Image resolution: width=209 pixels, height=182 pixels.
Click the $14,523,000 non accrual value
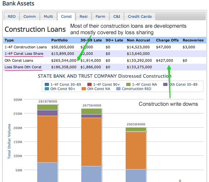click(x=138, y=47)
